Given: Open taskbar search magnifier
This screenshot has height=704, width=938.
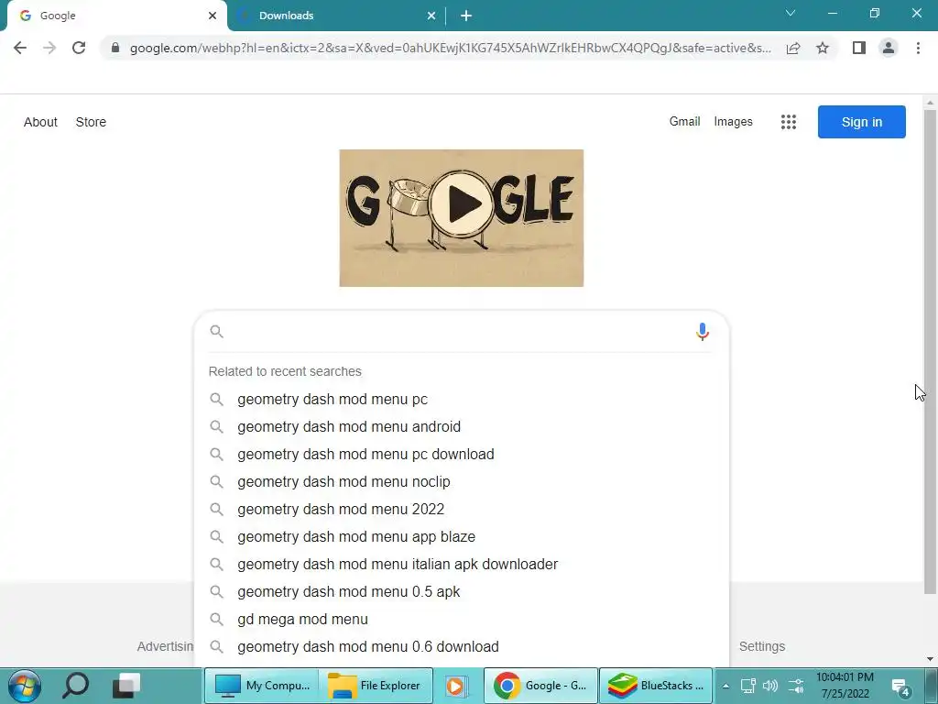Looking at the screenshot, I should [x=76, y=686].
